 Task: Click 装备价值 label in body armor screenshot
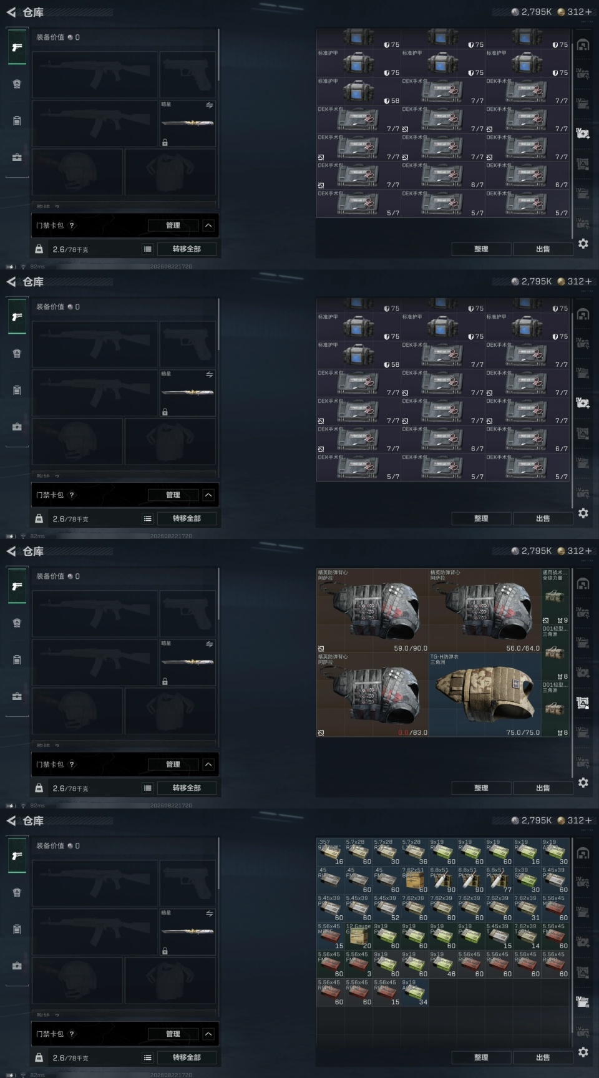click(x=50, y=576)
